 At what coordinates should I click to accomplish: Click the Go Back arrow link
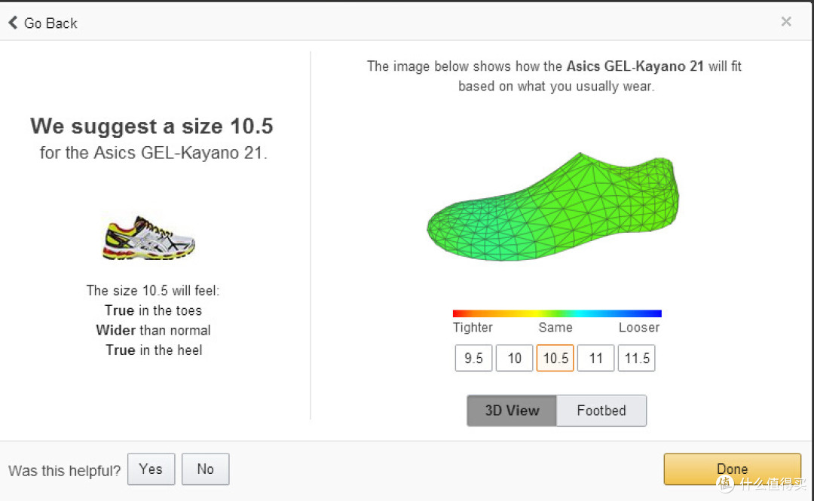coord(42,23)
